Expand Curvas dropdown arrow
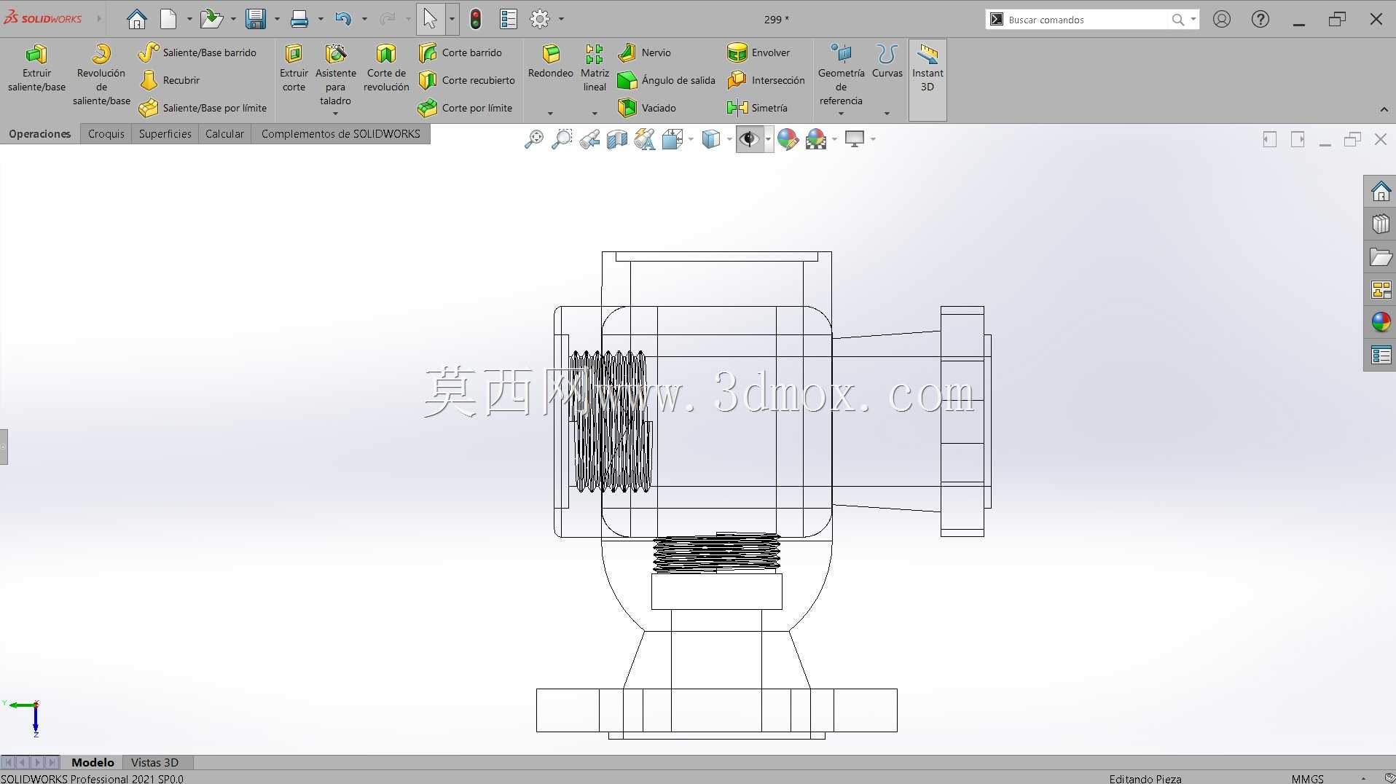Viewport: 1396px width, 784px height. (887, 114)
